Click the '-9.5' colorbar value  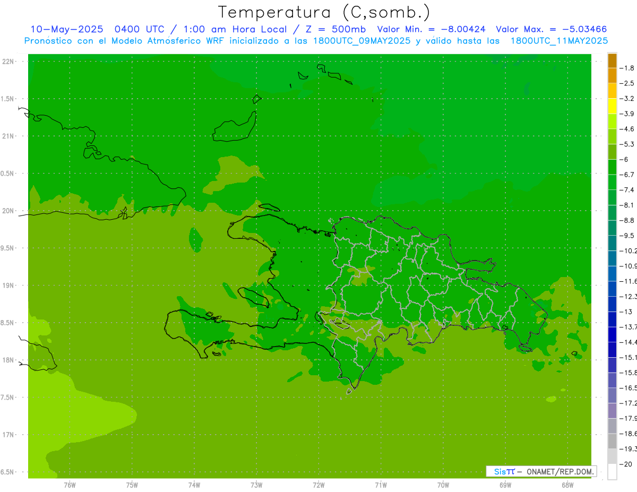627,235
